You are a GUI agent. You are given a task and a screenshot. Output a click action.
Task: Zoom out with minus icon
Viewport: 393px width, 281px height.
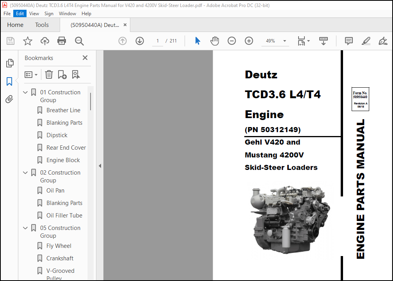231,41
